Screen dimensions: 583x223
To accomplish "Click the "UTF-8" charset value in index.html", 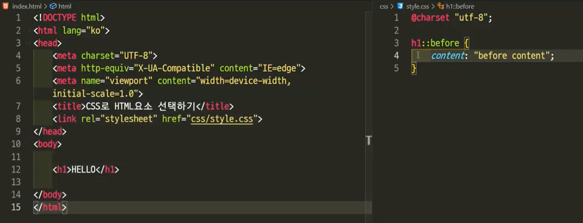I will [135, 56].
